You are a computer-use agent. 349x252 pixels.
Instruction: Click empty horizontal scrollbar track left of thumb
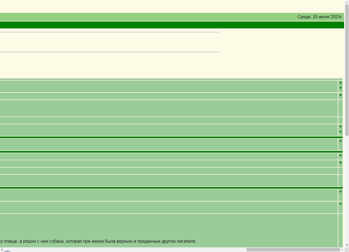[123, 250]
